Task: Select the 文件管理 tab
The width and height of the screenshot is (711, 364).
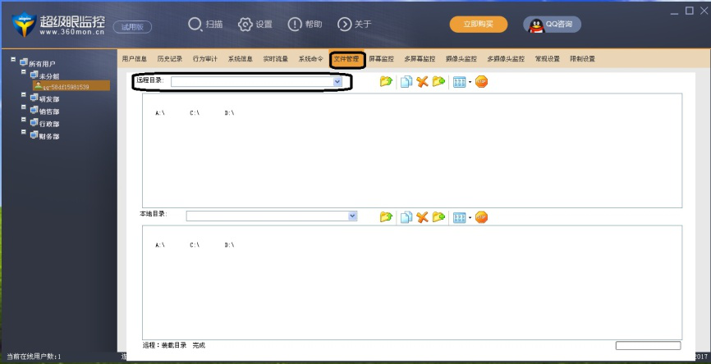Action: [x=347, y=59]
